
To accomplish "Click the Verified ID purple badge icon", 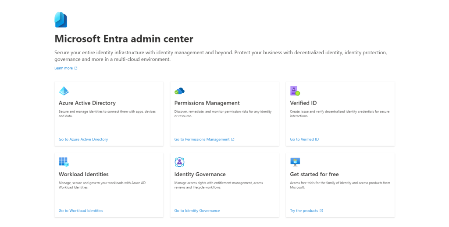I will pyautogui.click(x=295, y=91).
